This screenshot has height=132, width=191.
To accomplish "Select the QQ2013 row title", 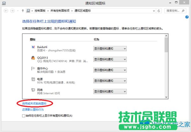I will tap(43, 58).
